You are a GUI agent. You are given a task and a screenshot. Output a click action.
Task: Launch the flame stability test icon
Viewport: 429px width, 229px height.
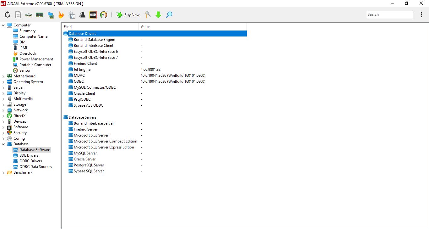point(61,15)
